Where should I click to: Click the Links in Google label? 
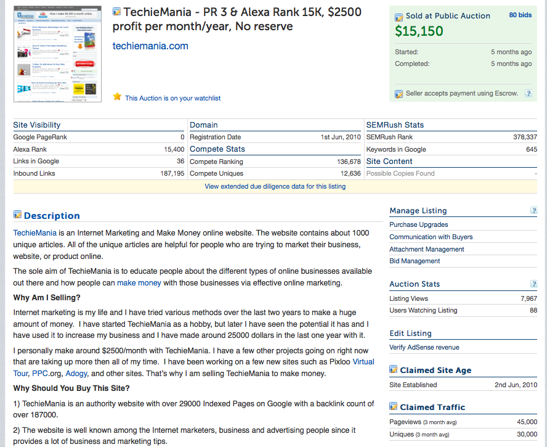coord(36,162)
